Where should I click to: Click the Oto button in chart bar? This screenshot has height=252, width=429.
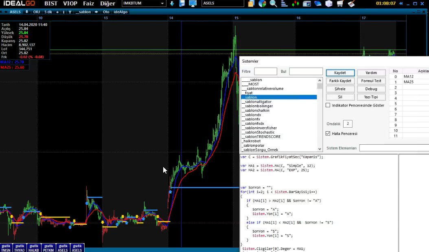tap(106, 12)
